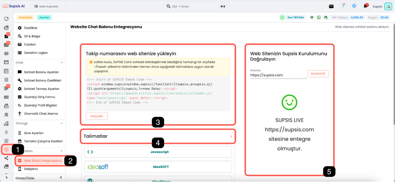Image resolution: width=395 pixels, height=182 pixels.
Task: Click the 15 Maks Kapasite indicator
Action: [x=48, y=6]
